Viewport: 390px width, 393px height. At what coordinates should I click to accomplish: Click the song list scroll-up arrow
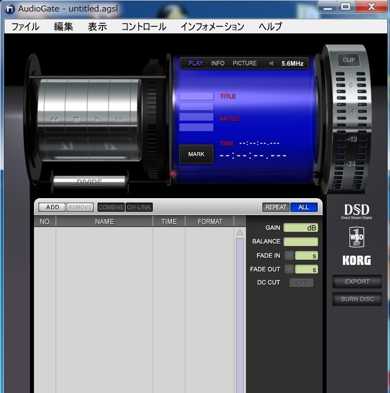[240, 232]
